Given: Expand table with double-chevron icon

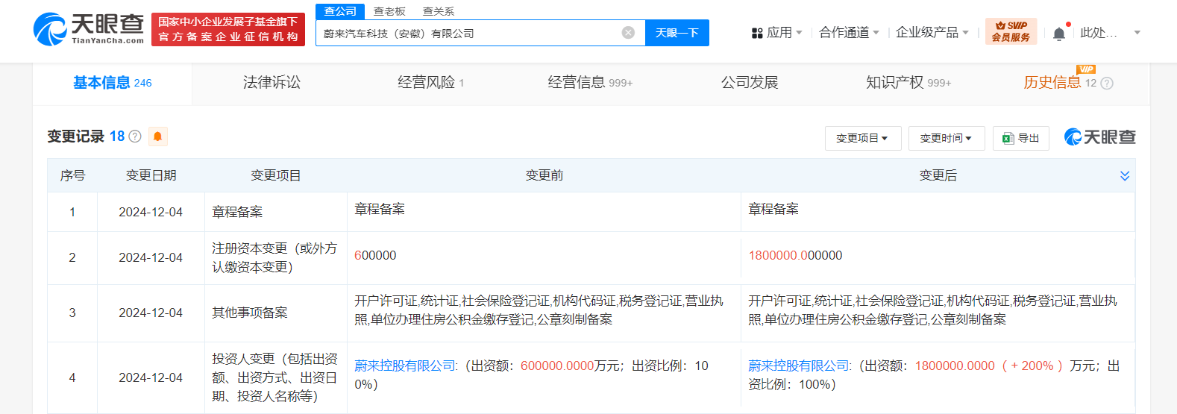Looking at the screenshot, I should [x=1125, y=176].
